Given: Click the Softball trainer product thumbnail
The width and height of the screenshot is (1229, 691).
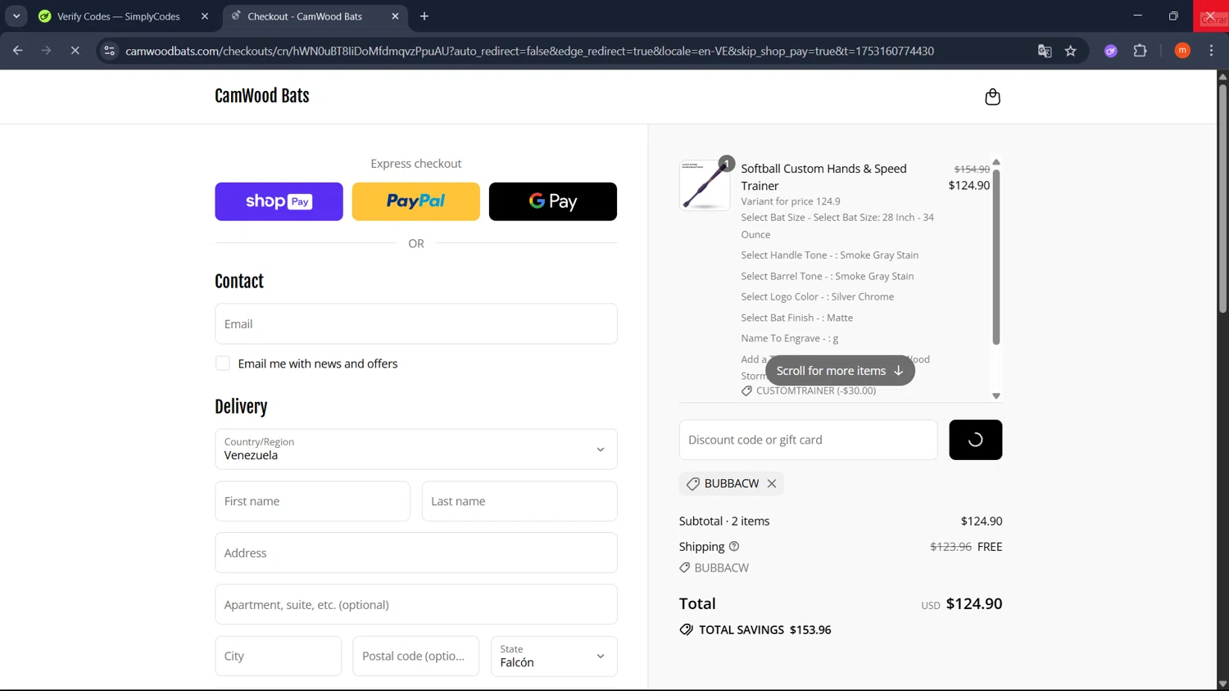Looking at the screenshot, I should click(705, 185).
